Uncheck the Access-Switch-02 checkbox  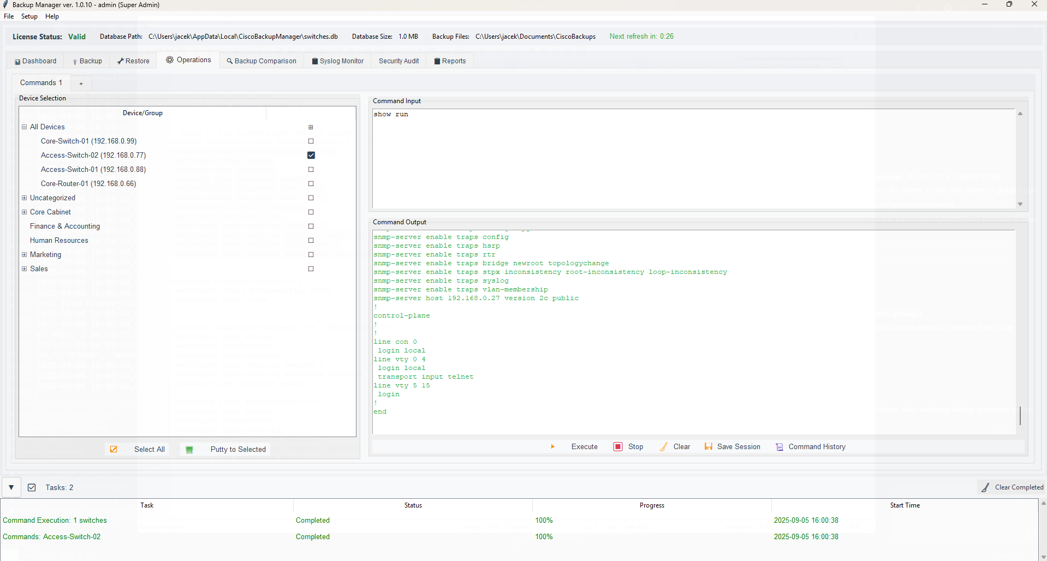tap(311, 155)
